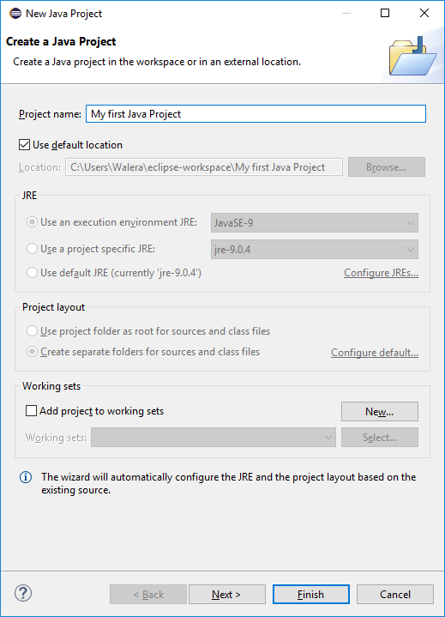The height and width of the screenshot is (617, 445).
Task: Close the New Java Project dialog
Action: coord(424,13)
